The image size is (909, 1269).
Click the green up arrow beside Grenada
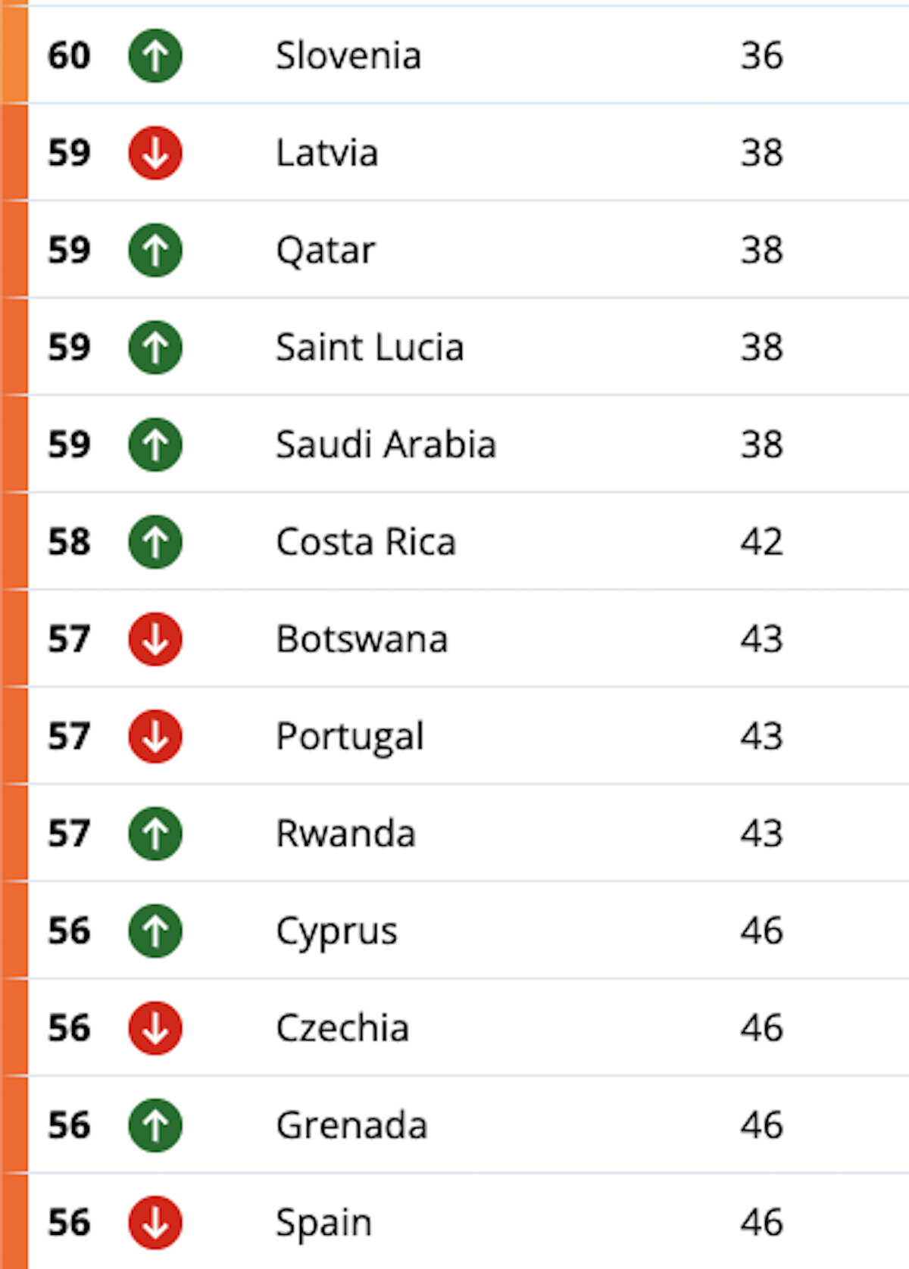[155, 1125]
